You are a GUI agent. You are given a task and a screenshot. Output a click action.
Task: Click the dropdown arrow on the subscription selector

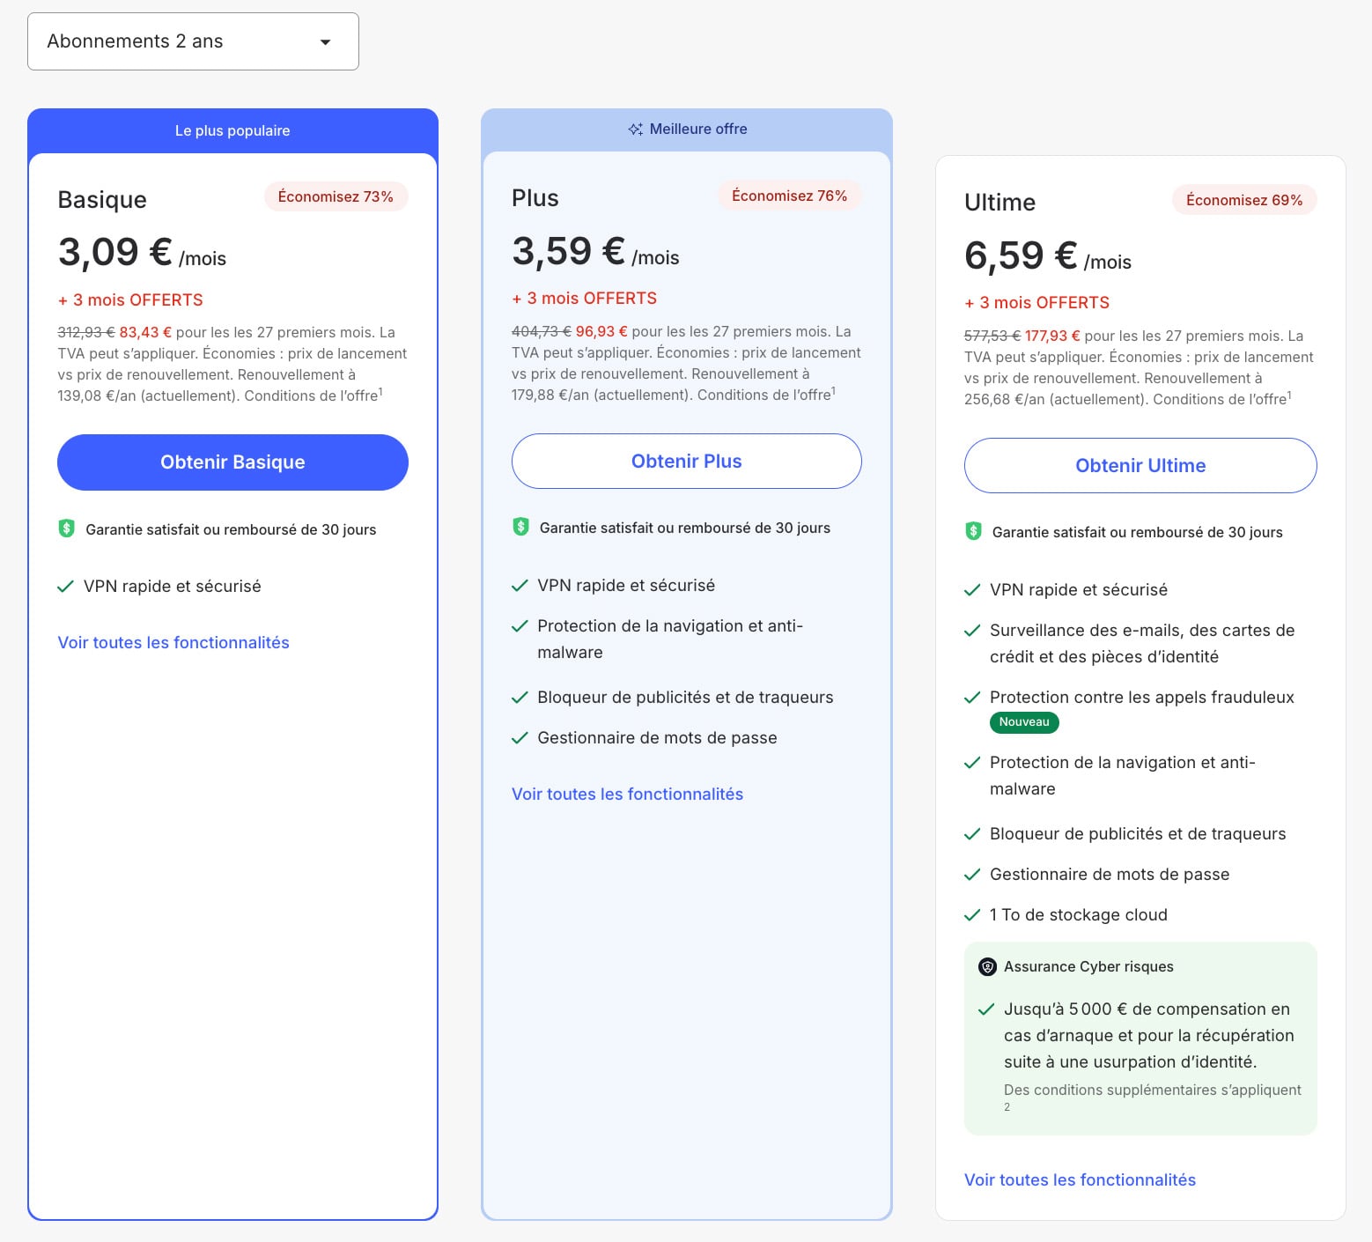(325, 41)
